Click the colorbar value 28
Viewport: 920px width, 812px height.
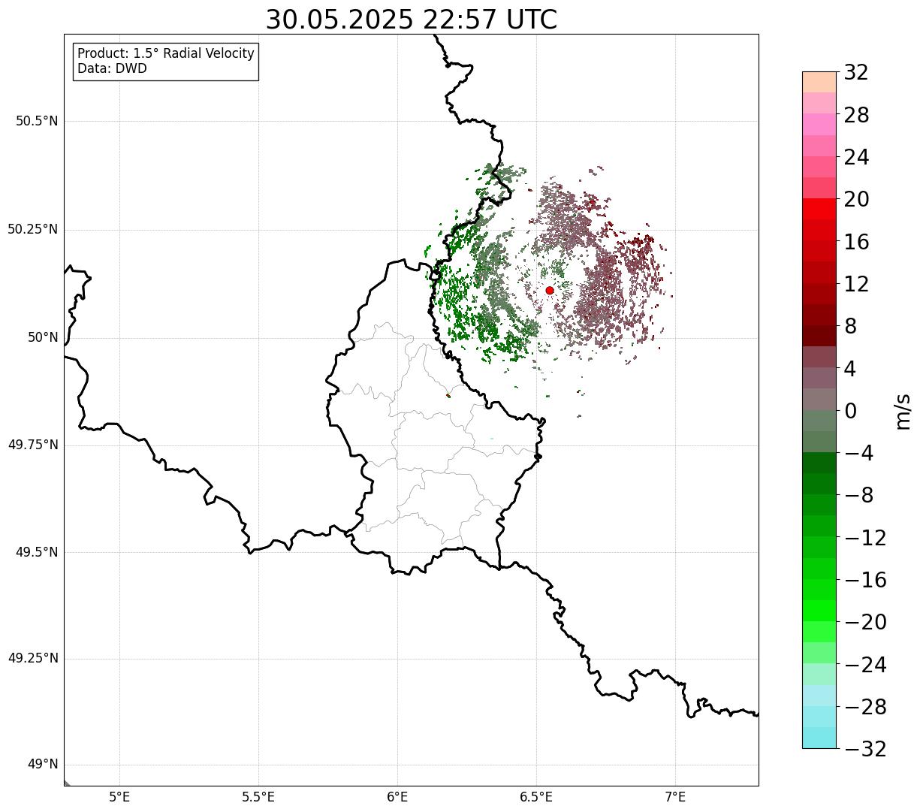click(856, 115)
